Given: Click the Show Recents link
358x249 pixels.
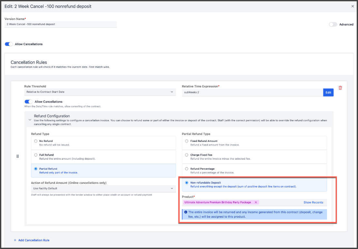Looking at the screenshot, I should pyautogui.click(x=313, y=203).
